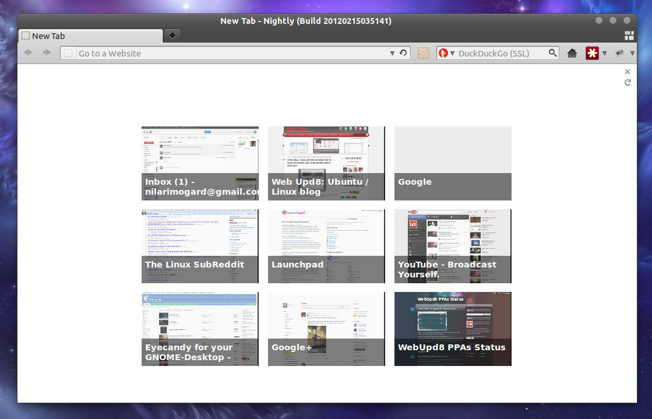Open a new tab with plus button
Image resolution: width=652 pixels, height=419 pixels.
pos(172,36)
